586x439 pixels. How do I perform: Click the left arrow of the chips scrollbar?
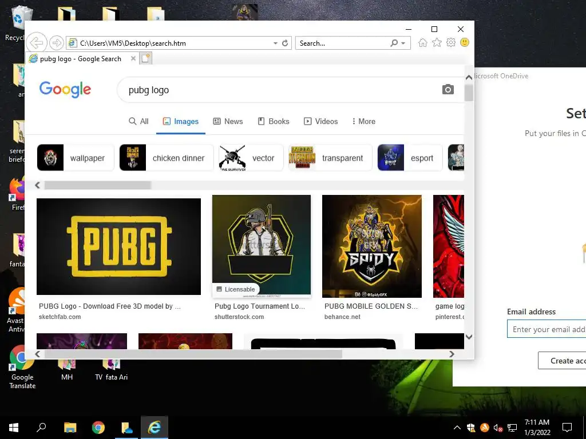[37, 185]
